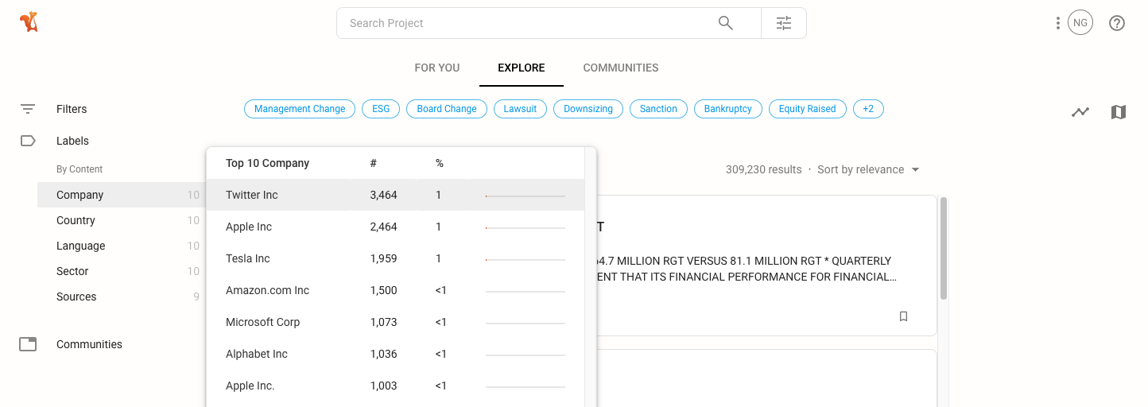Click the # count column header
This screenshot has height=407, width=1148.
[374, 163]
